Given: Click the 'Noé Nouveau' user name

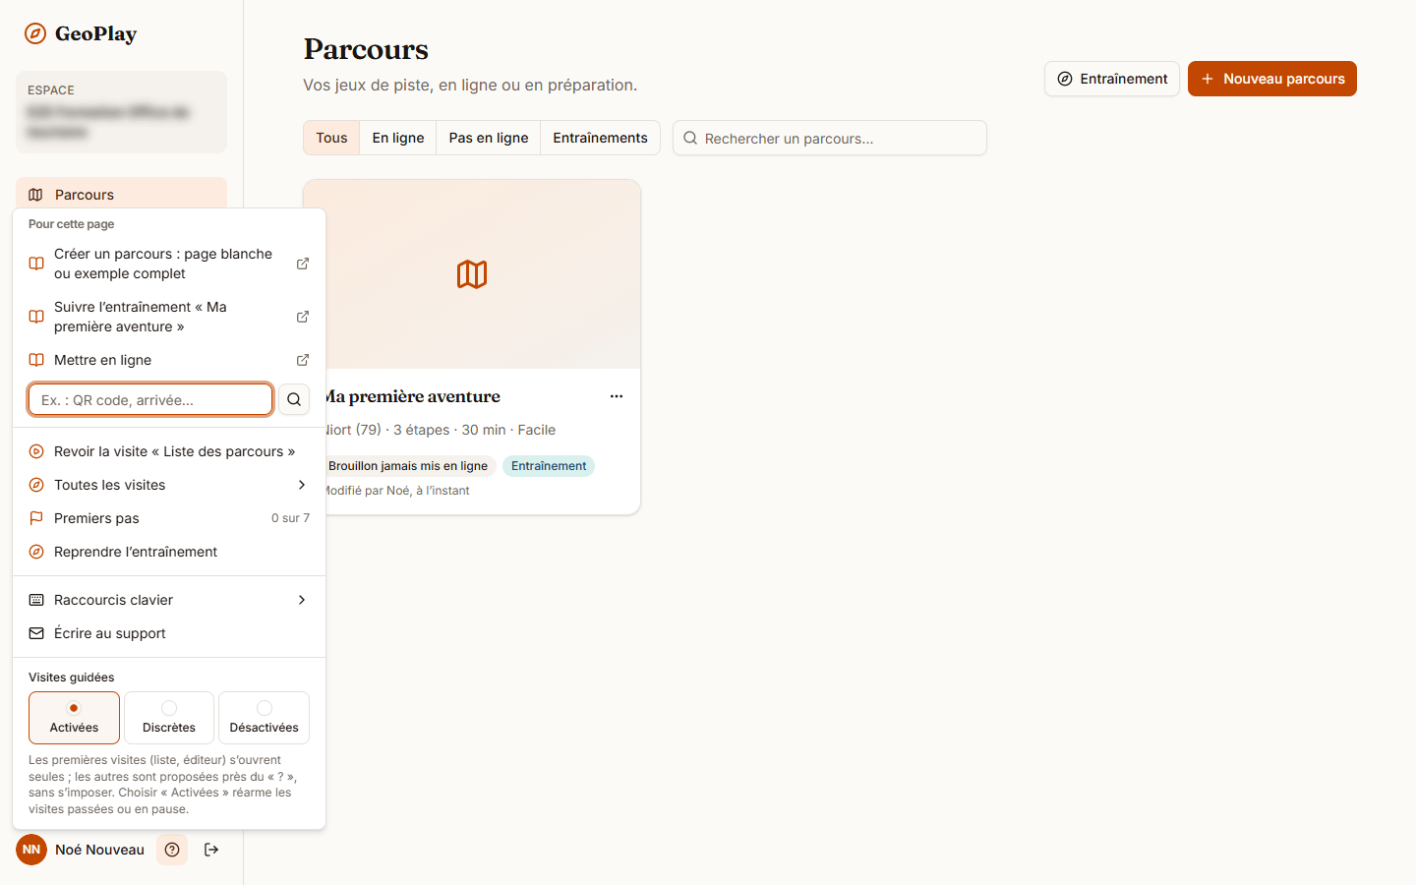Looking at the screenshot, I should [99, 850].
